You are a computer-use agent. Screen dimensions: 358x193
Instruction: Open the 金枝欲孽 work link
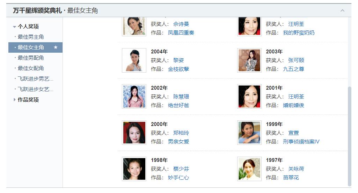(x=178, y=69)
